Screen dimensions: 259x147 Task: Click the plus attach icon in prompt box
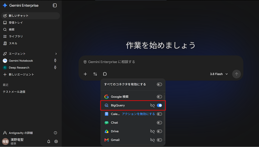tap(85, 74)
